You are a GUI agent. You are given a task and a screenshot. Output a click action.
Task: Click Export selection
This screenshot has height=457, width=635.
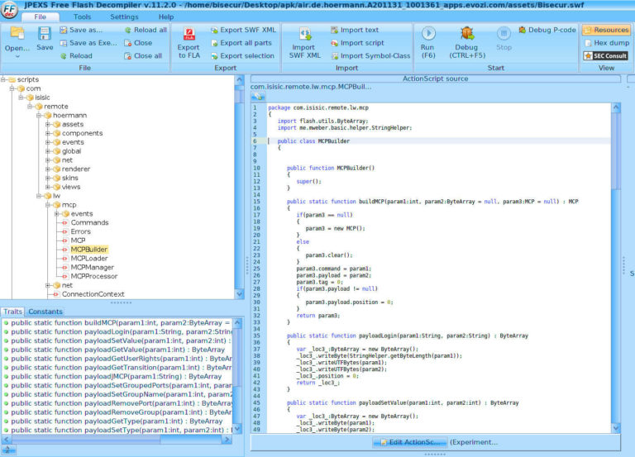(x=242, y=56)
